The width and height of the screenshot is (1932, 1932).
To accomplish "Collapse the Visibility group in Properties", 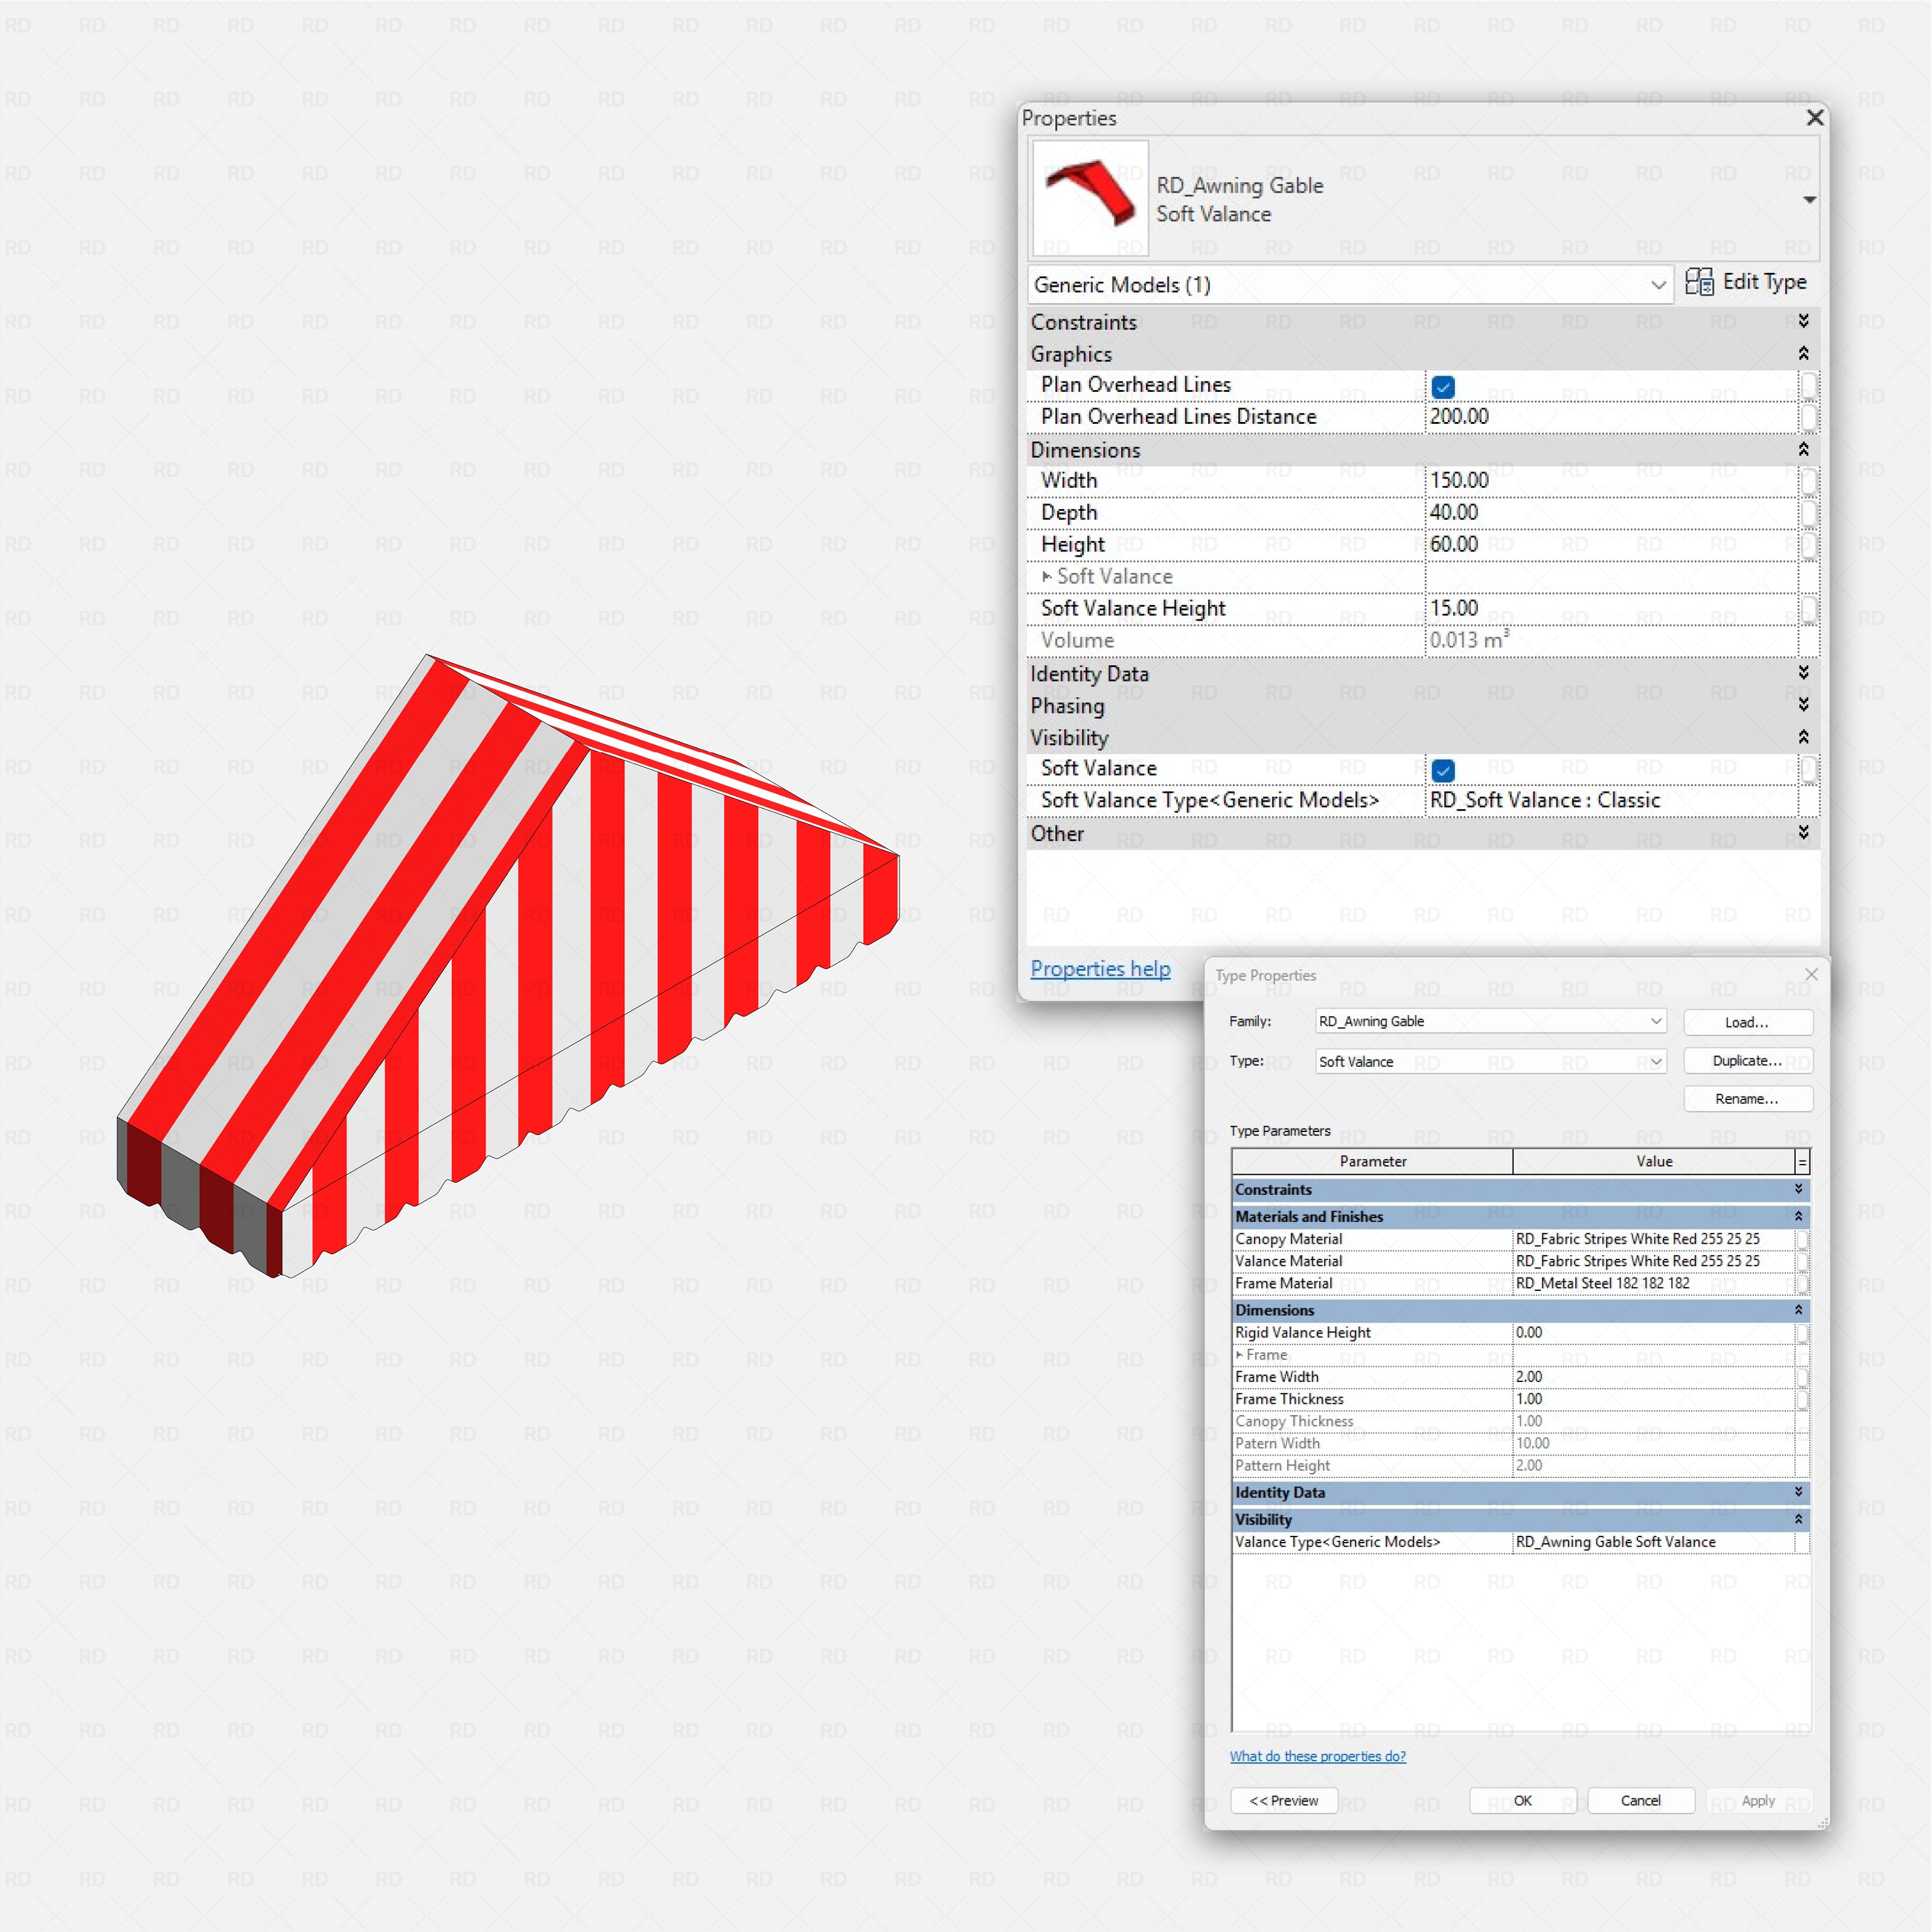I will 1803,737.
